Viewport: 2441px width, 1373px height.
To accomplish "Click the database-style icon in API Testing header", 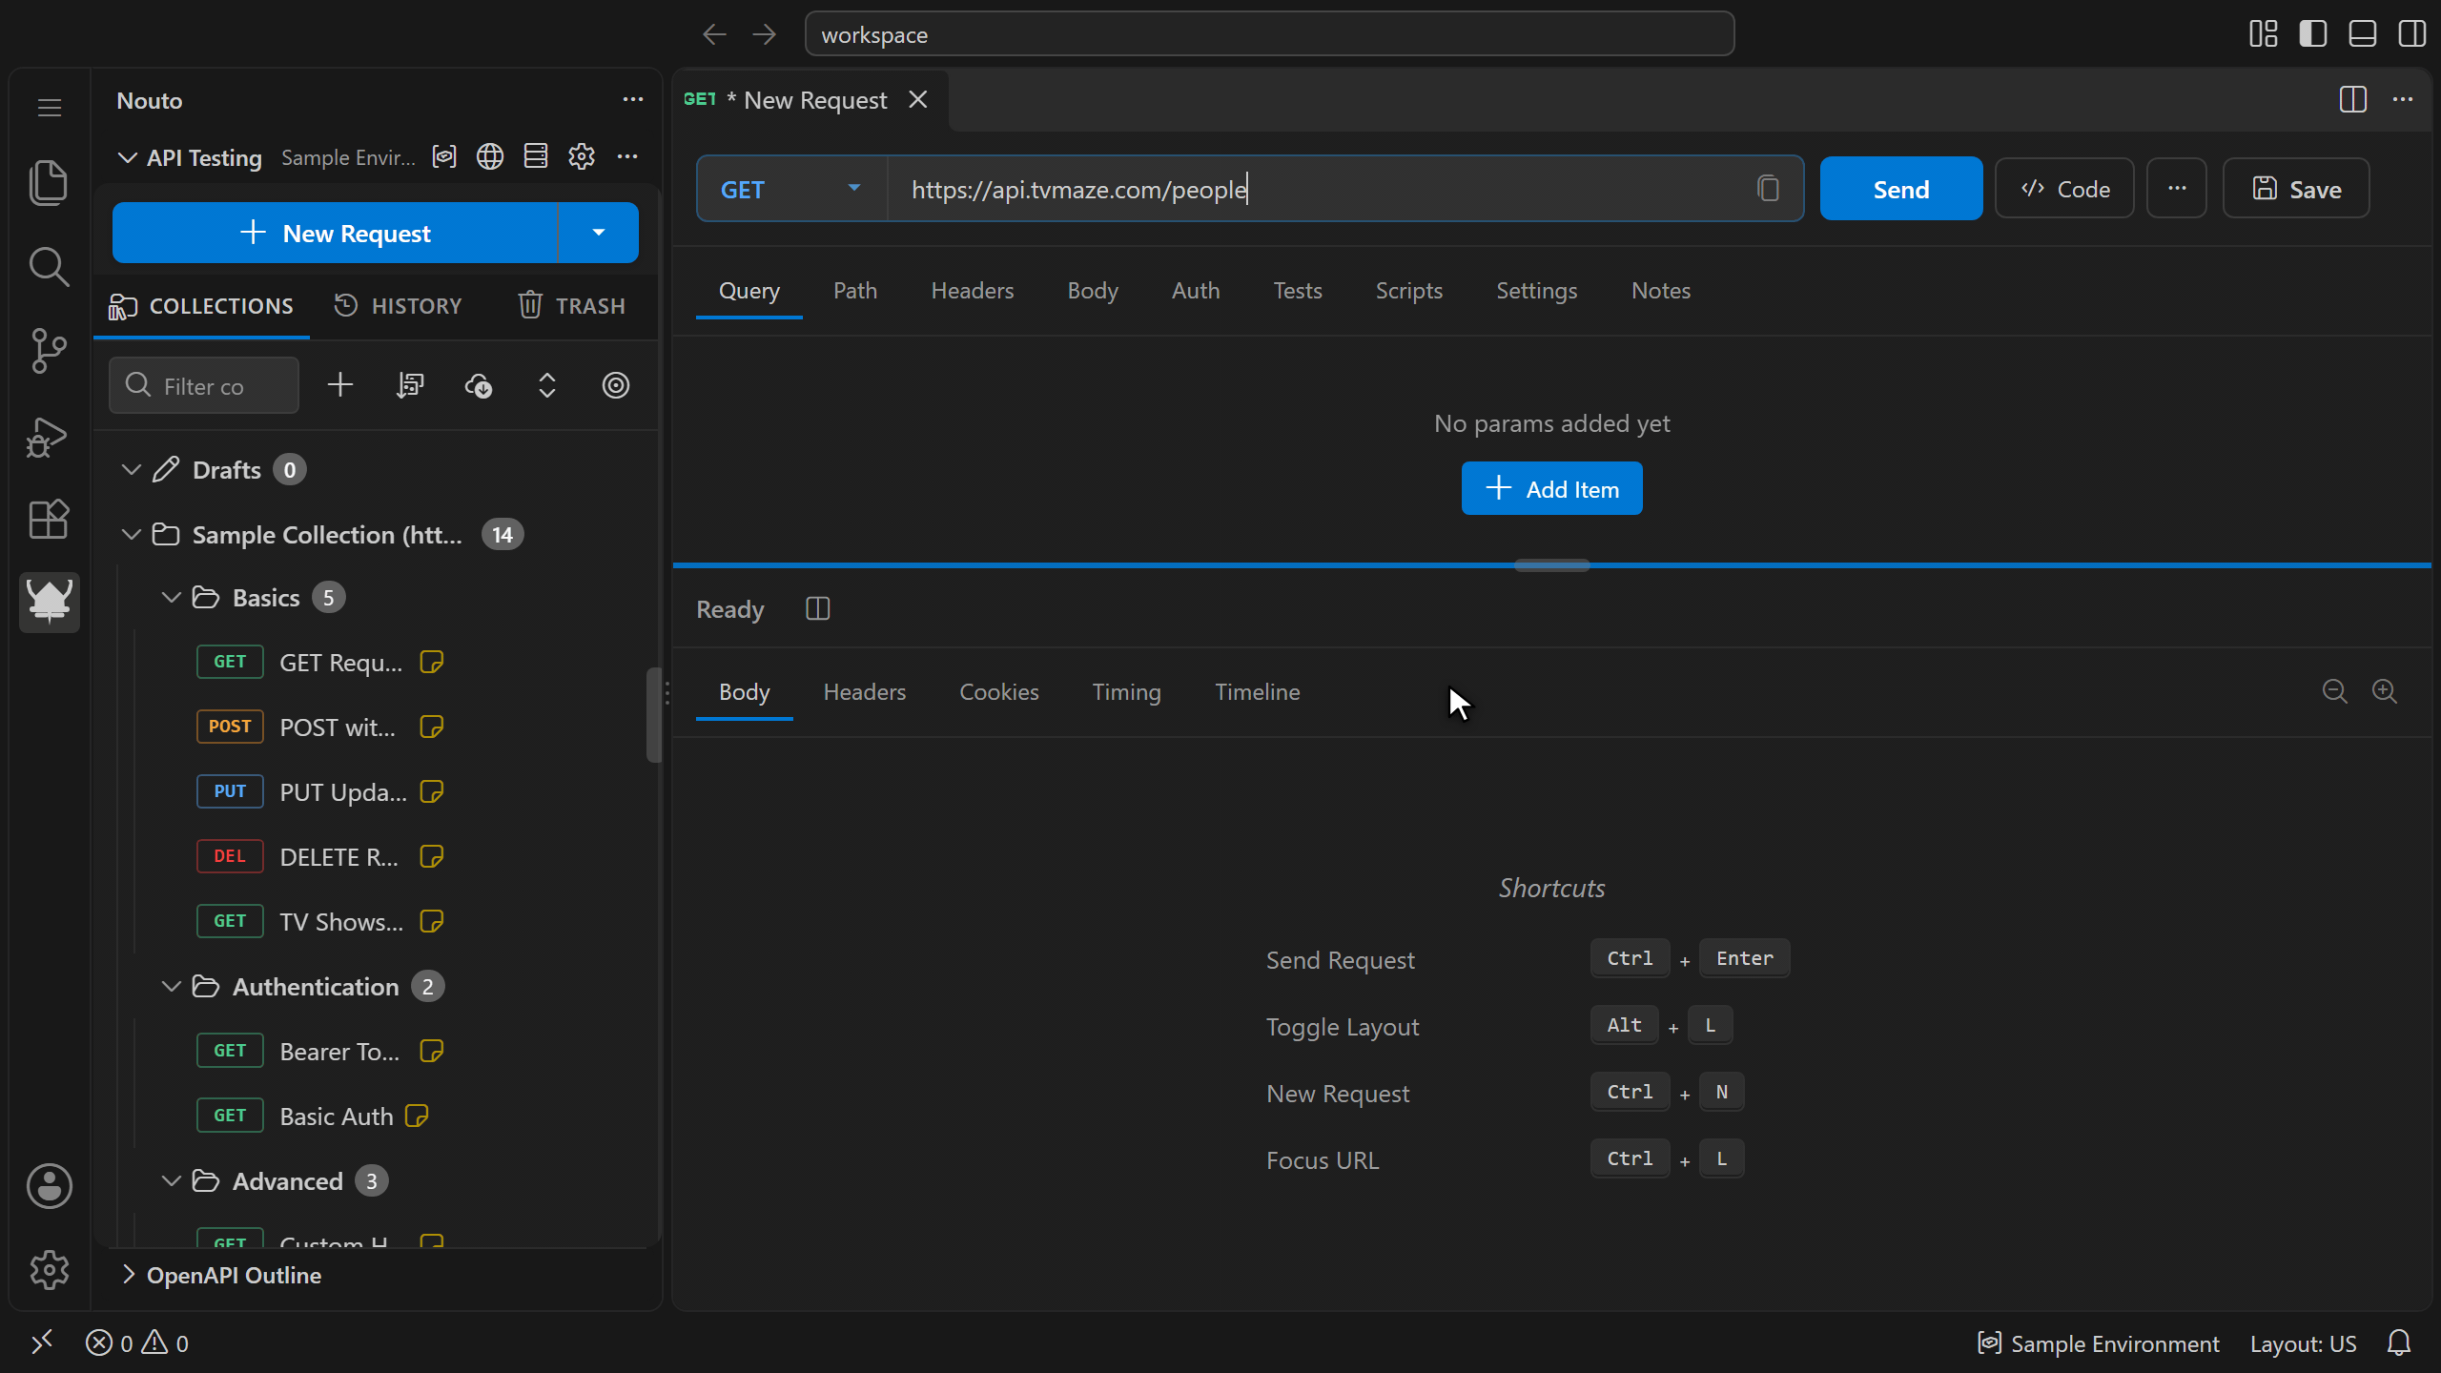I will tap(536, 156).
